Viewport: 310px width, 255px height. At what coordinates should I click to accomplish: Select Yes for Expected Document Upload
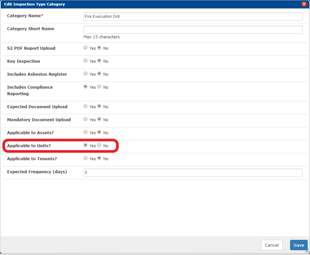pyautogui.click(x=86, y=106)
